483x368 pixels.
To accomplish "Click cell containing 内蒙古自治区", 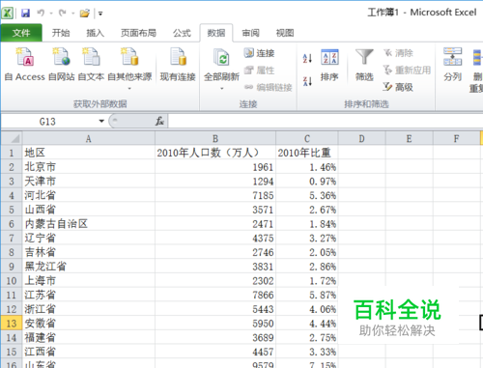I will (x=89, y=223).
